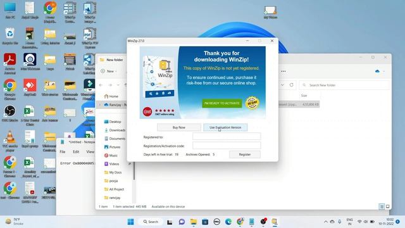Open Microsoft Edge from taskbar
Screen dimensions: 405x228
pos(228,222)
